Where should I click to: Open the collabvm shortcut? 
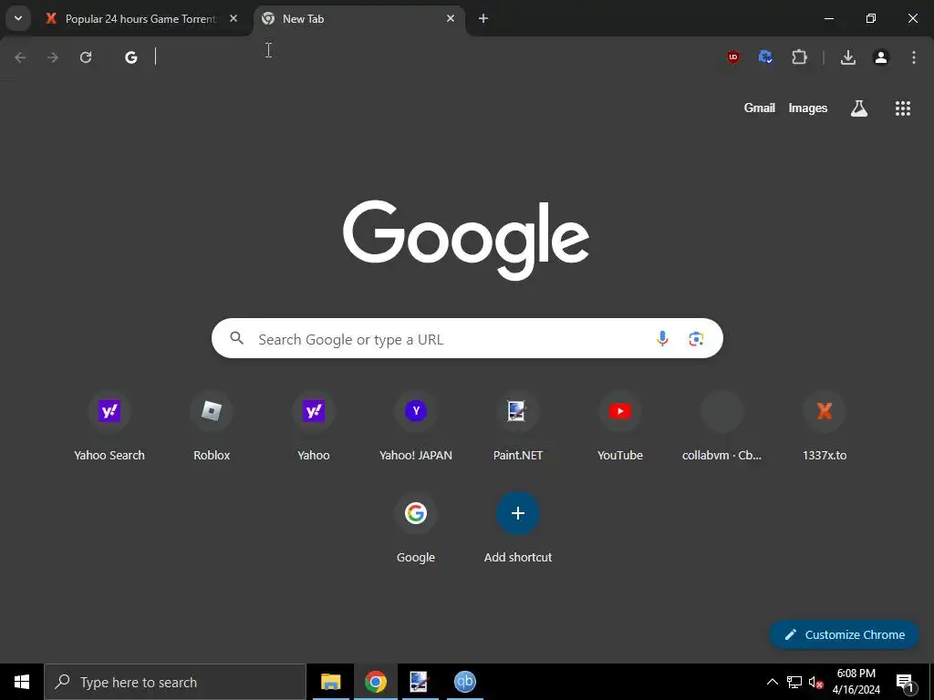tap(722, 427)
